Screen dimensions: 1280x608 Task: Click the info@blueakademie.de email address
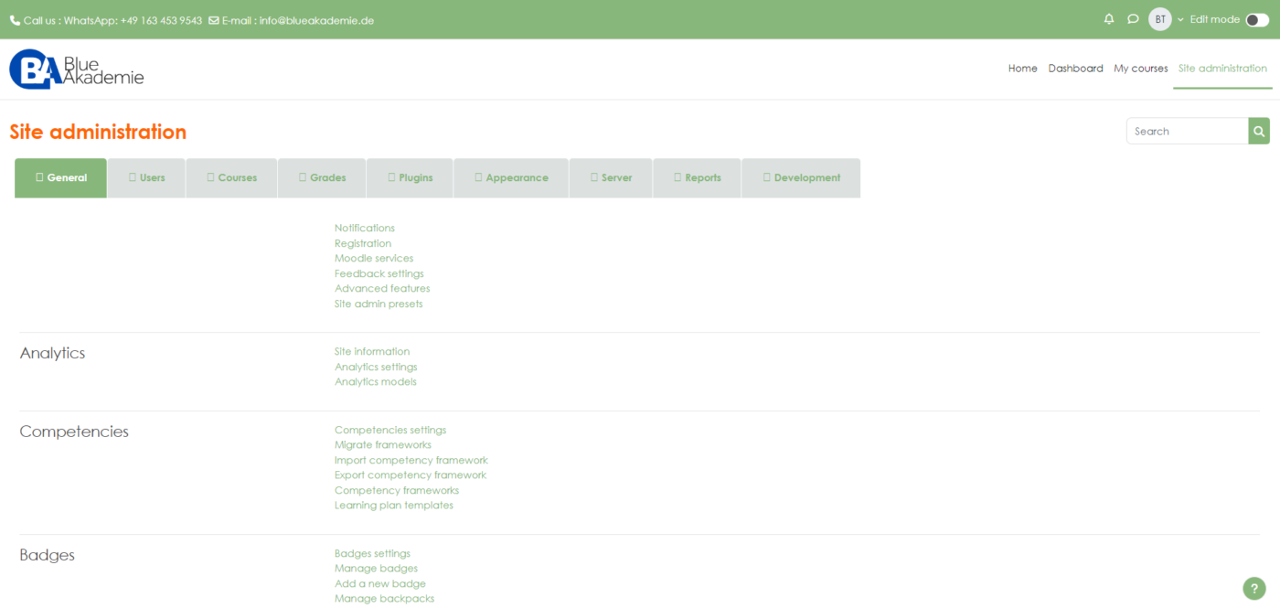point(316,20)
